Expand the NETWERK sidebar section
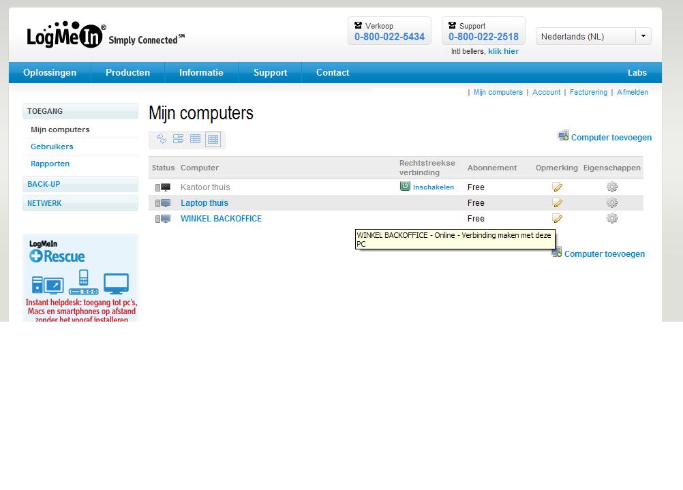683x490 pixels. (x=44, y=204)
